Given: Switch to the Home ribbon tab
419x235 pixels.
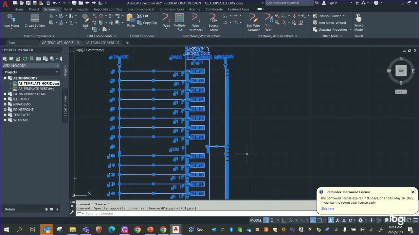Looking at the screenshot, I should point(19,9).
